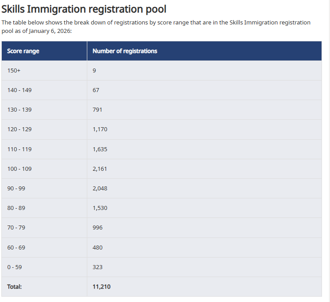The height and width of the screenshot is (302, 330).
Task: Select the 80 - 89 score range cell
Action: point(16,208)
